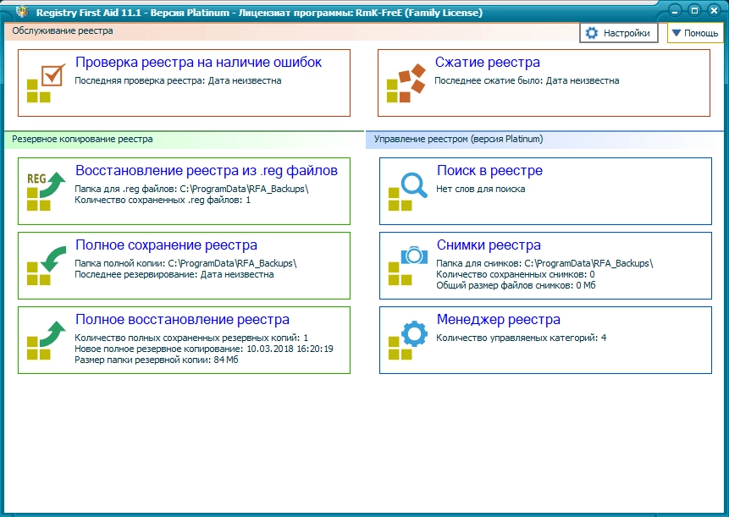The height and width of the screenshot is (517, 729).
Task: Click text Папка полной копии path
Action: coord(185,263)
